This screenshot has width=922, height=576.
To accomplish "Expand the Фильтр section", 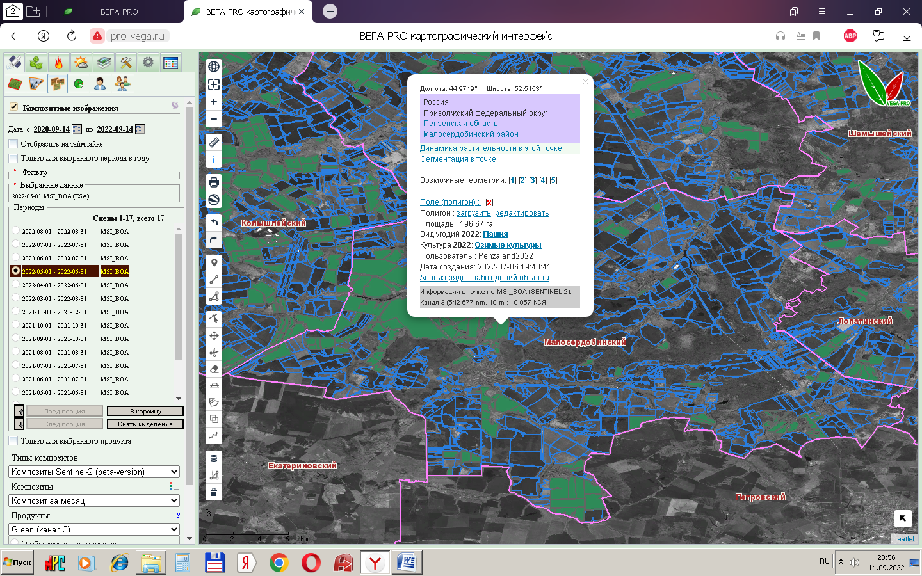I will 15,172.
